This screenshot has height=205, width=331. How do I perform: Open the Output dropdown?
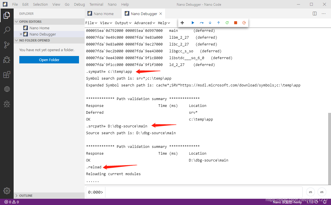pyautogui.click(x=123, y=23)
